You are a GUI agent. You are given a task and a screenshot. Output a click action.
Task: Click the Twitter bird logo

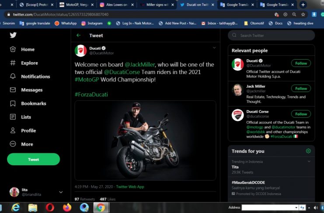click(x=13, y=35)
